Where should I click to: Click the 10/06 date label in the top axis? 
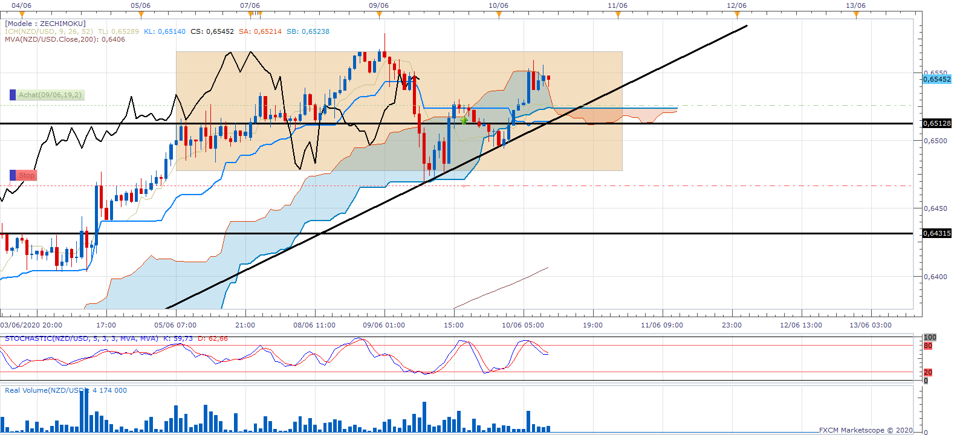pos(499,5)
